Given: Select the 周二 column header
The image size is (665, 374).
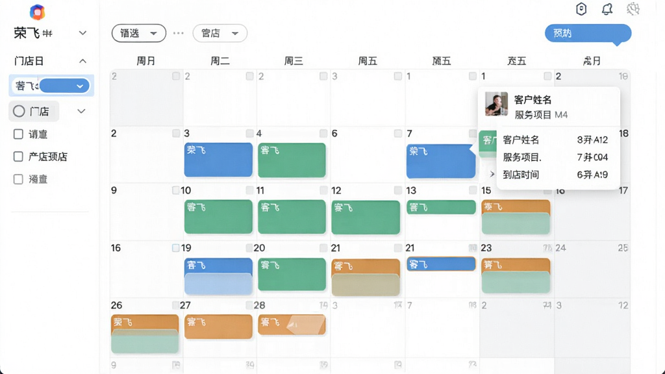Looking at the screenshot, I should click(220, 61).
